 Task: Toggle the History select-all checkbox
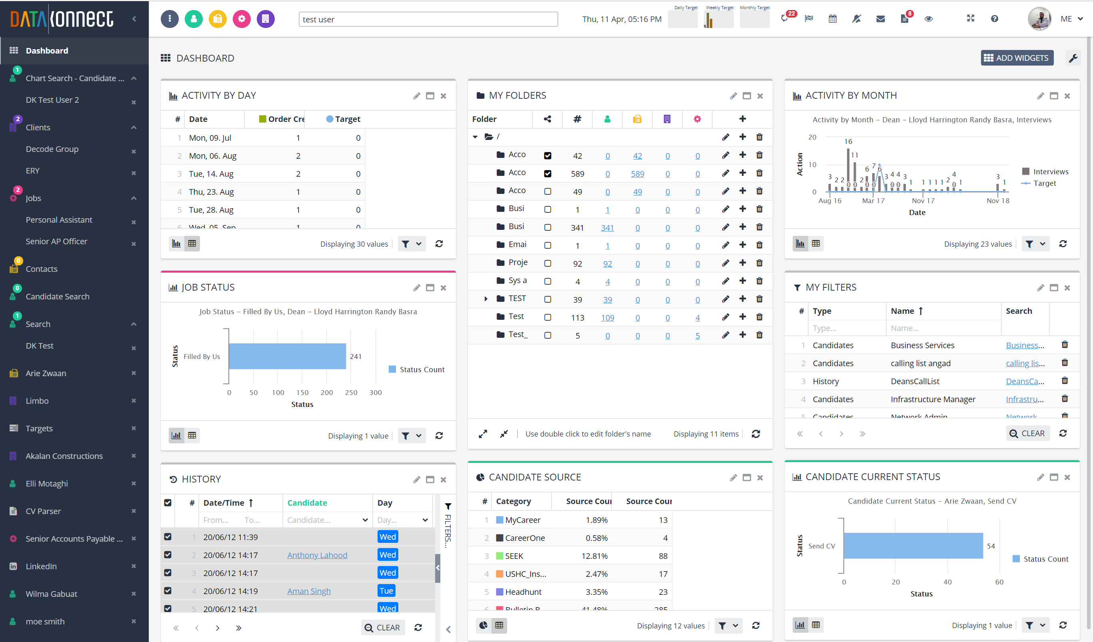coord(168,502)
